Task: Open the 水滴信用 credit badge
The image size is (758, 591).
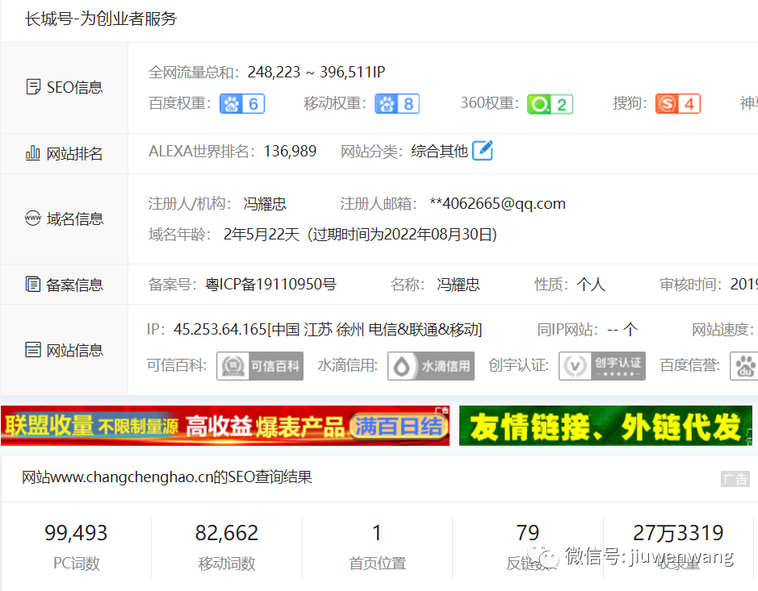Action: pyautogui.click(x=431, y=366)
